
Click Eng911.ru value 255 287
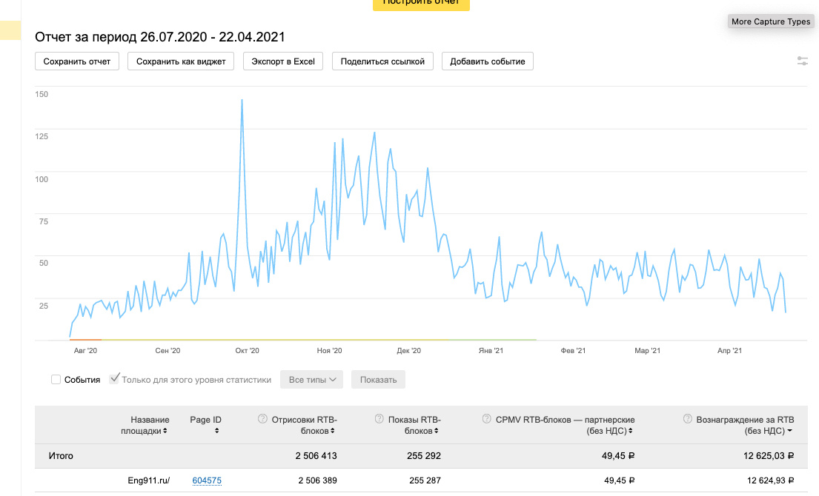[x=425, y=480]
